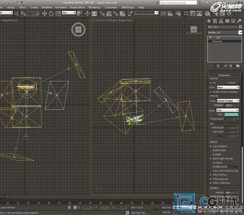Image resolution: width=244 pixels, height=215 pixels.
Task: Toggle Window/Crossing selection icon
Action: (37, 14)
